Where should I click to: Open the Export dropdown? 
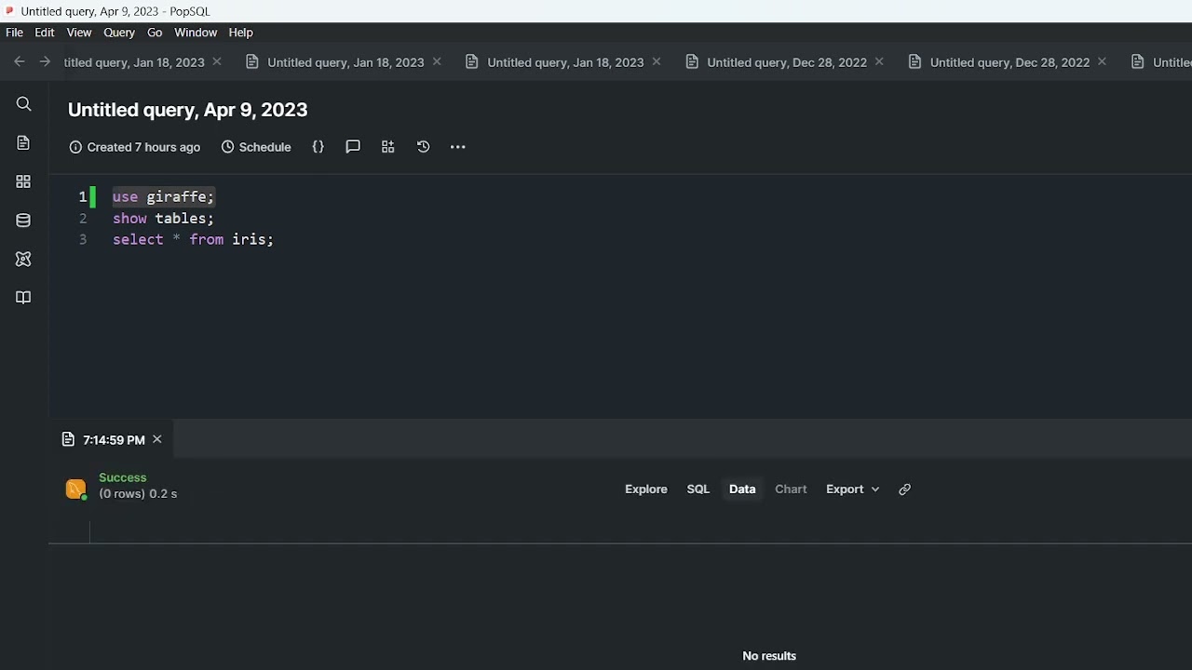coord(852,489)
